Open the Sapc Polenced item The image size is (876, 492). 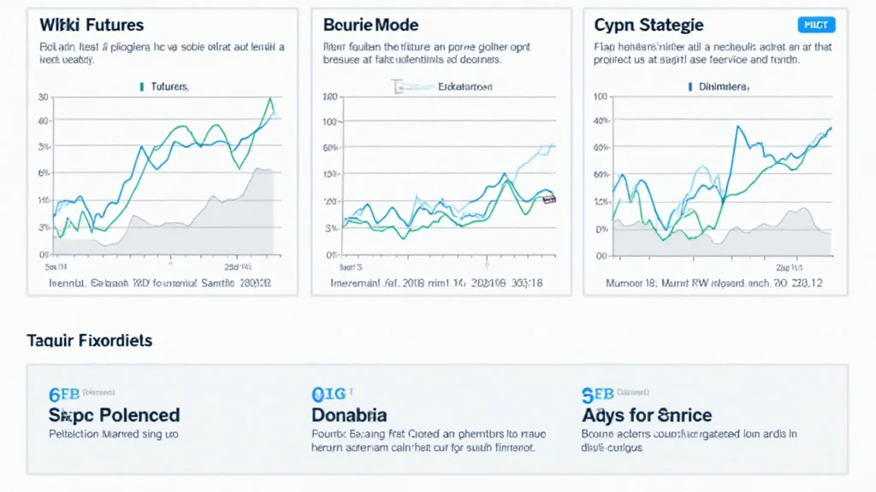click(115, 415)
